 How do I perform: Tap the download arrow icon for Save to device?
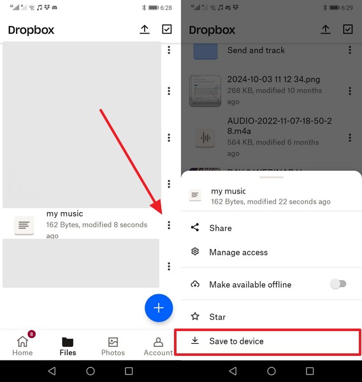(195, 341)
